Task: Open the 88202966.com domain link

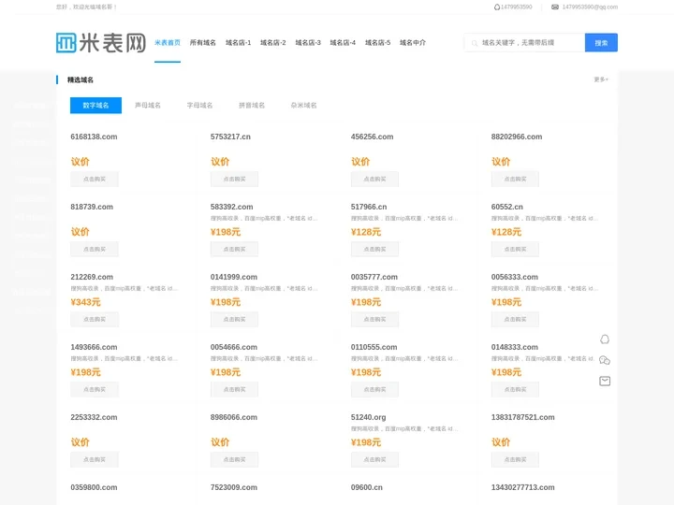Action: 517,137
